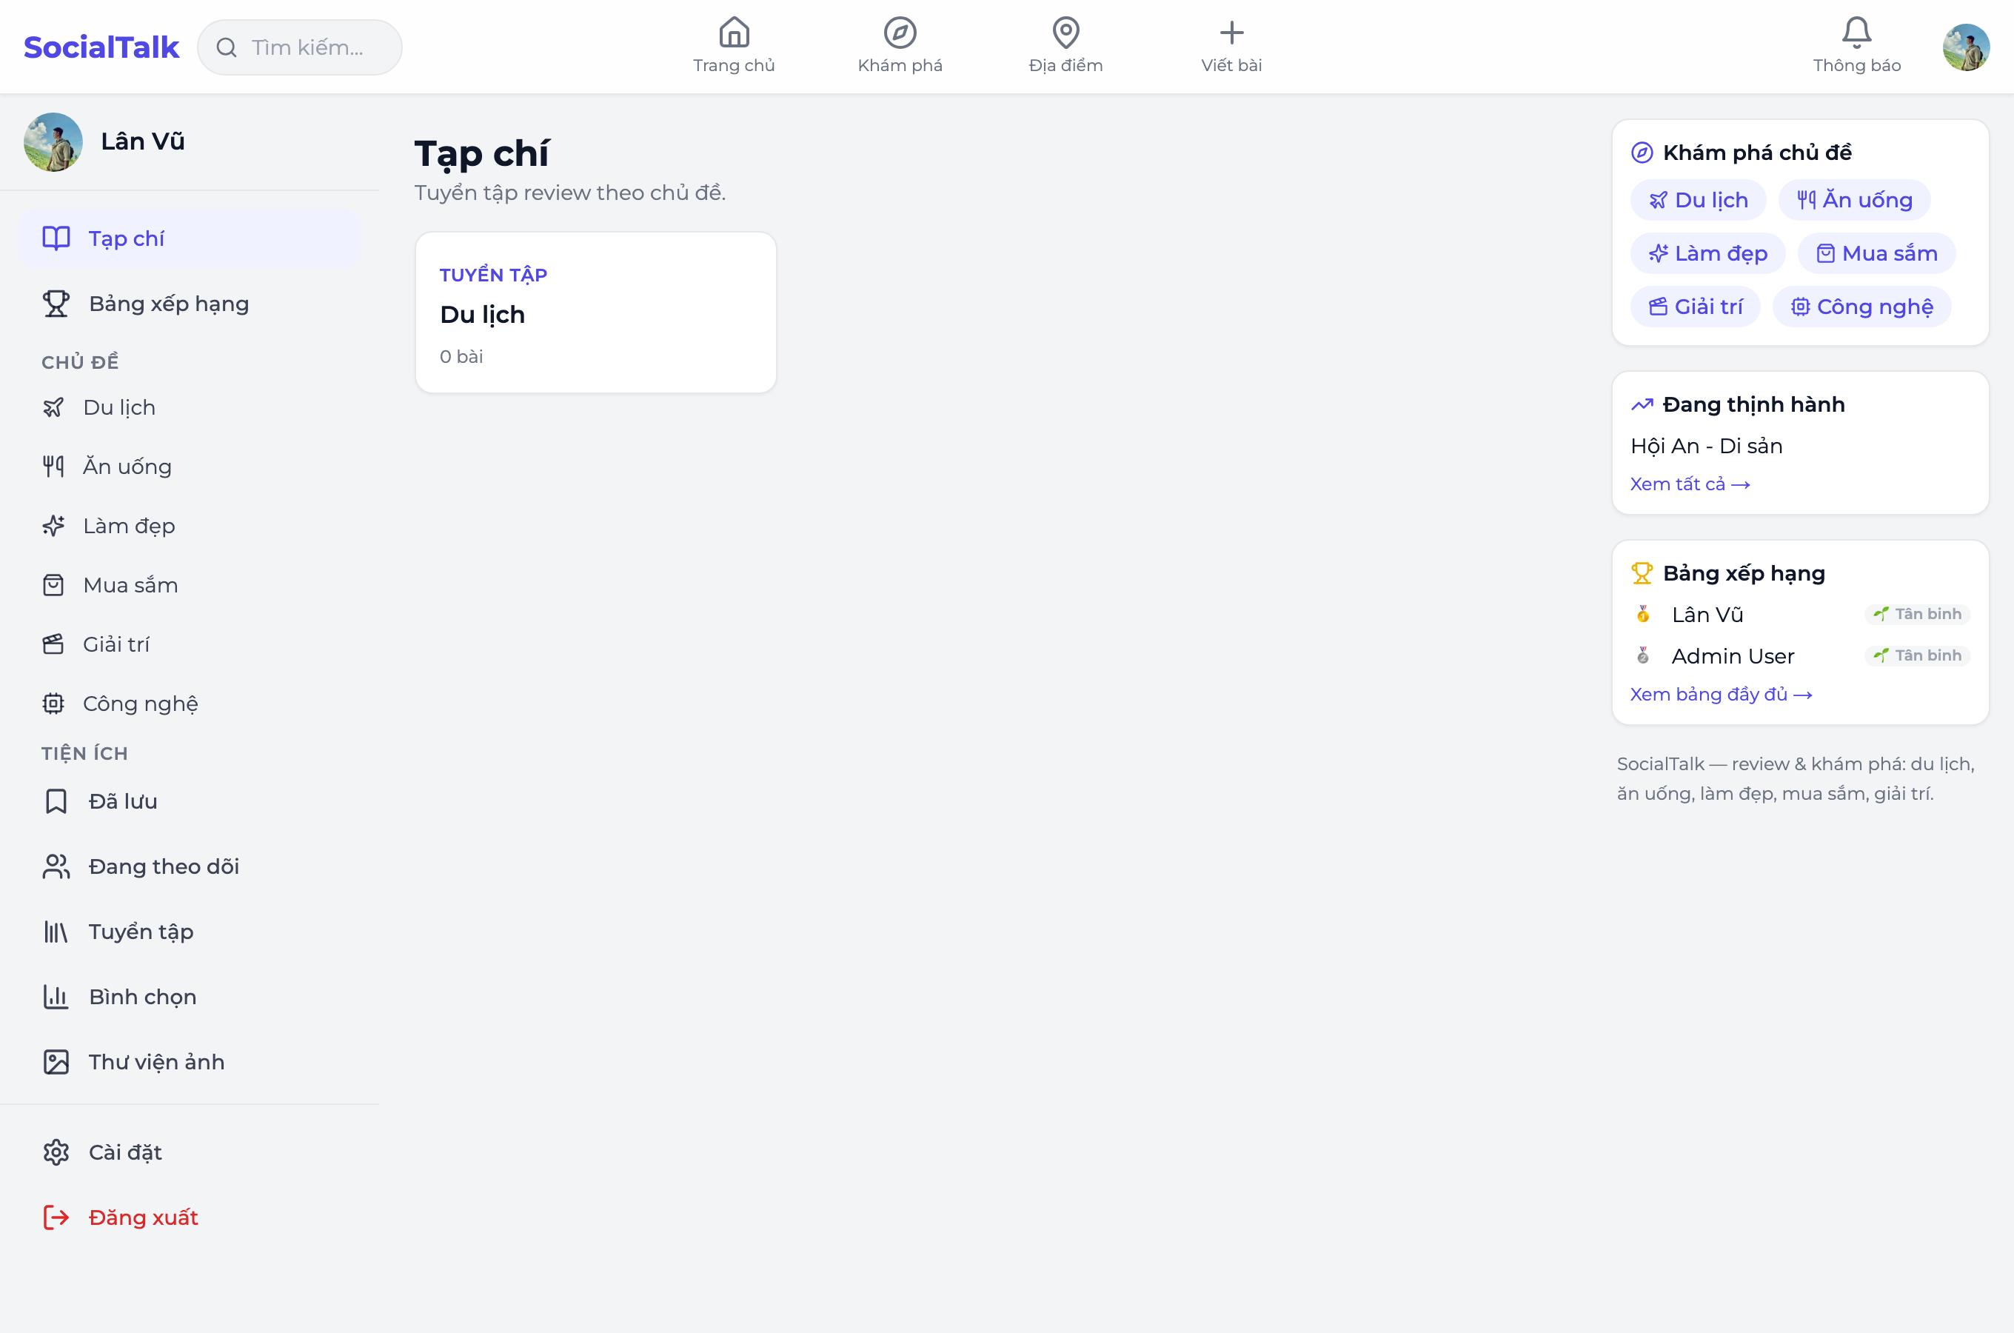Click sidebar Công nghệ chip icon

(53, 703)
